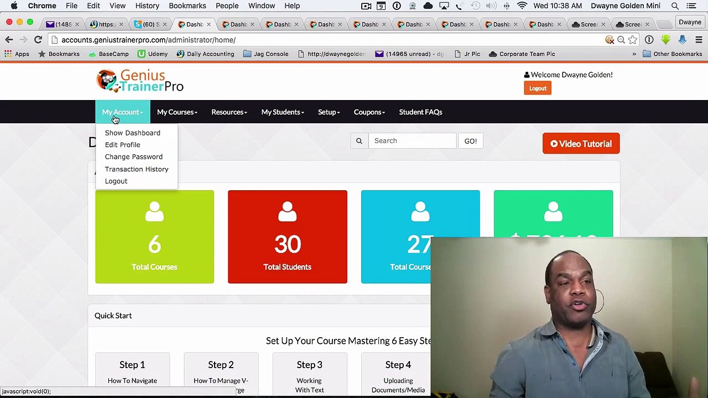Image resolution: width=708 pixels, height=398 pixels.
Task: Select Edit Profile from the menu
Action: coord(122,145)
